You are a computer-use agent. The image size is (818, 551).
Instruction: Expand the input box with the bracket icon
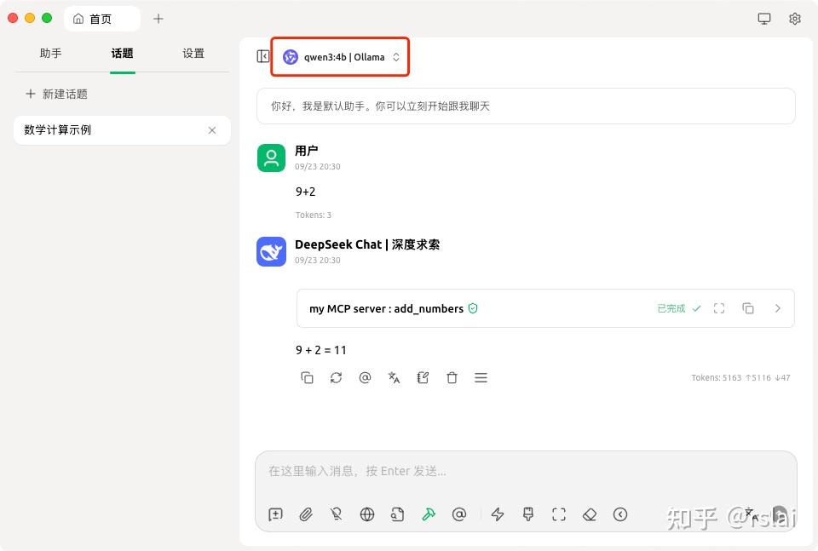[559, 514]
